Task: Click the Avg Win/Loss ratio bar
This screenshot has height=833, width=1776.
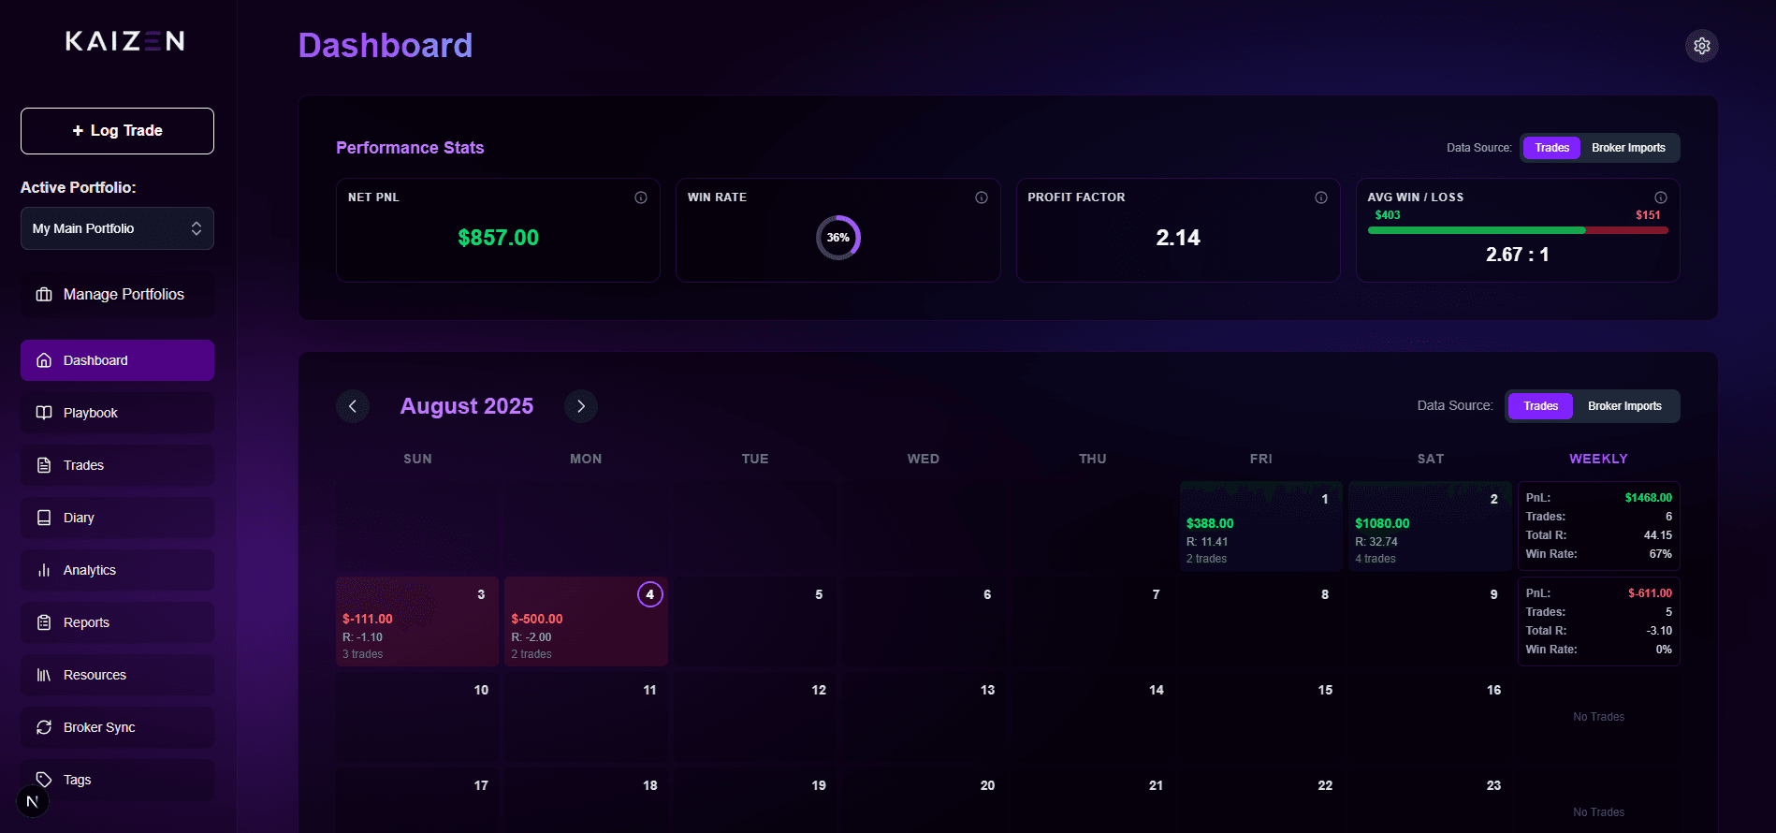Action: pyautogui.click(x=1517, y=230)
